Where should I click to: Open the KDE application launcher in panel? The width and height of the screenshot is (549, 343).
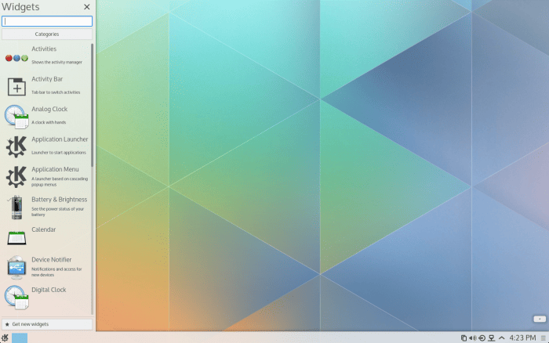pyautogui.click(x=5, y=338)
